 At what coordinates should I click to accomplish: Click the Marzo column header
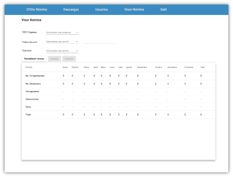click(86, 67)
